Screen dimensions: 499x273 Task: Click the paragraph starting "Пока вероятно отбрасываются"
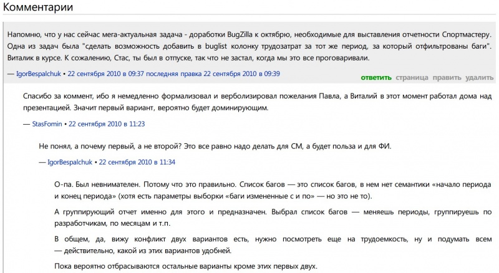[186, 266]
